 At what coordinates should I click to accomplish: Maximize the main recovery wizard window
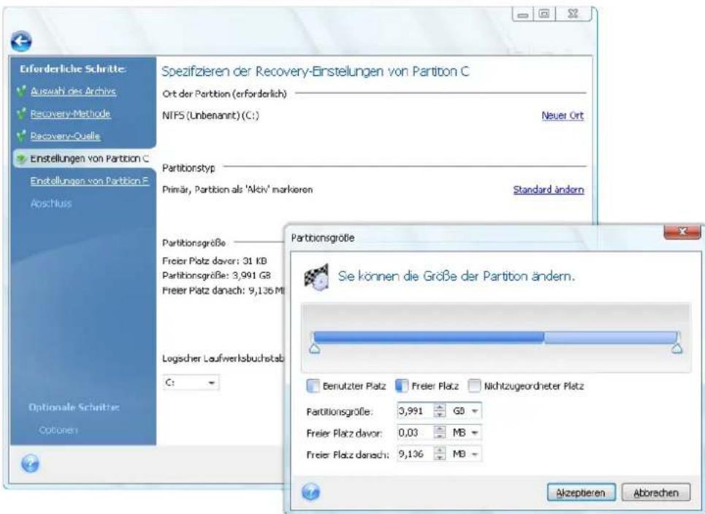coord(544,15)
